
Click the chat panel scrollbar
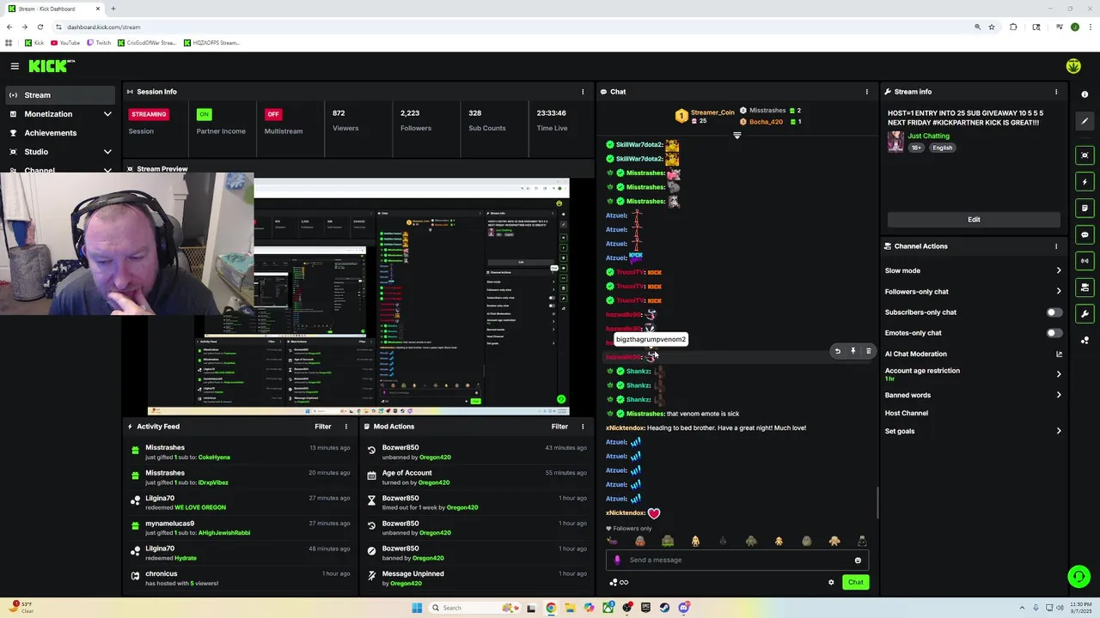point(877,502)
